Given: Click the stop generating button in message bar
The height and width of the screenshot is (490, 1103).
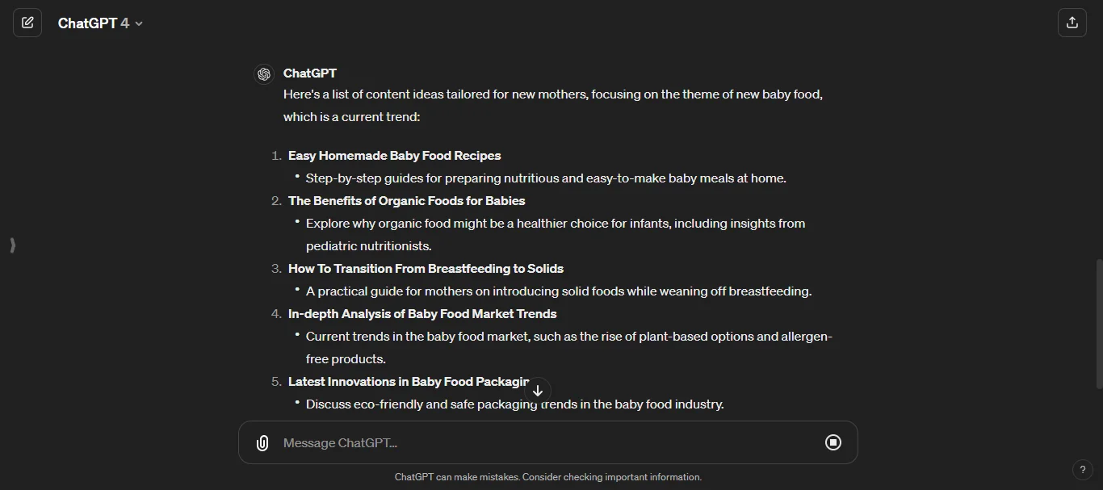Looking at the screenshot, I should pos(832,442).
